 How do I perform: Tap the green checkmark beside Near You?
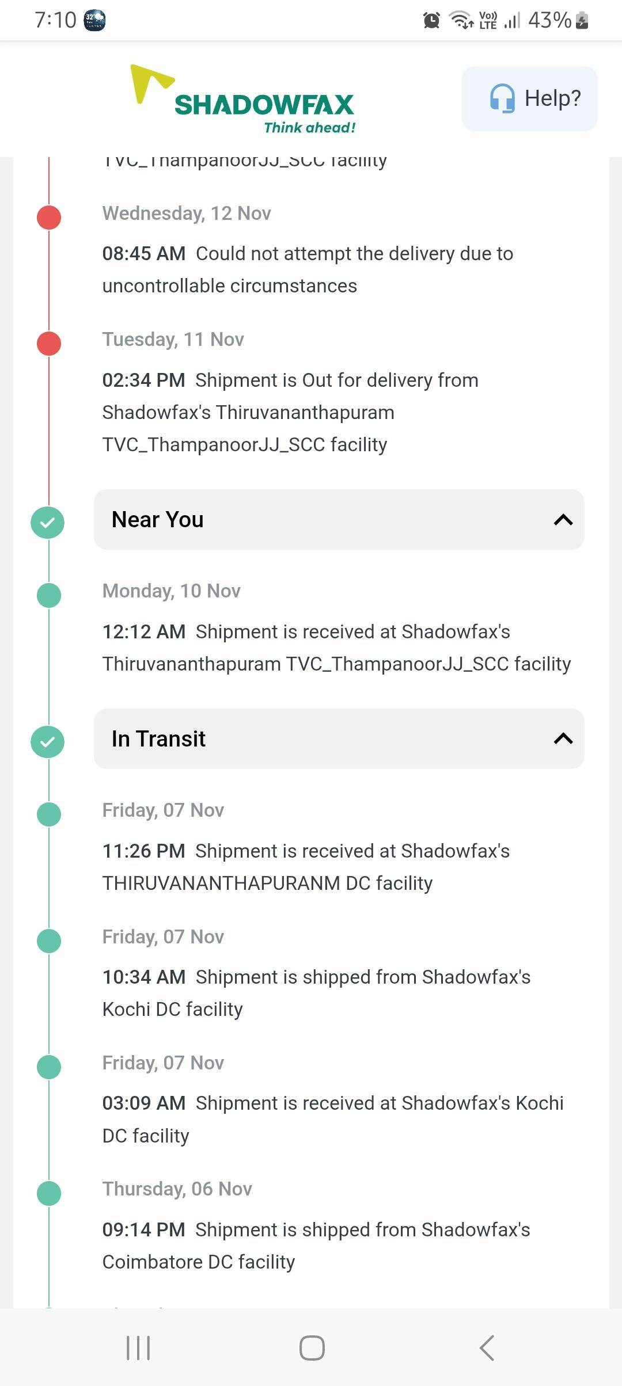pyautogui.click(x=48, y=523)
